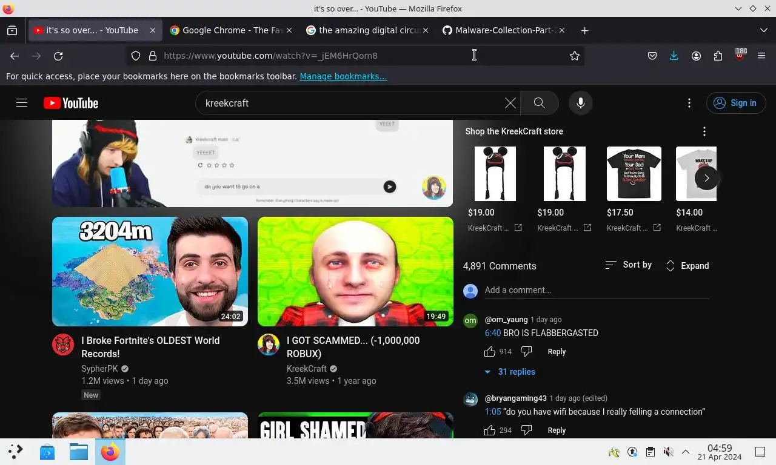This screenshot has width=776, height=465.
Task: Switch to the amazing digital circus tab
Action: [x=369, y=30]
